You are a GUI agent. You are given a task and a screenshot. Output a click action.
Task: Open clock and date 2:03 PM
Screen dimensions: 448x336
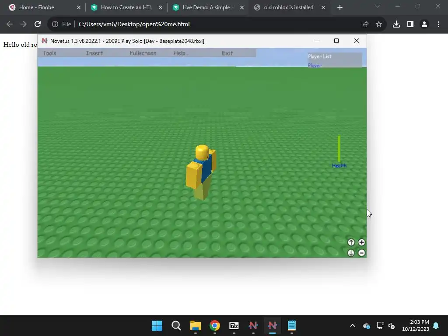(416, 325)
